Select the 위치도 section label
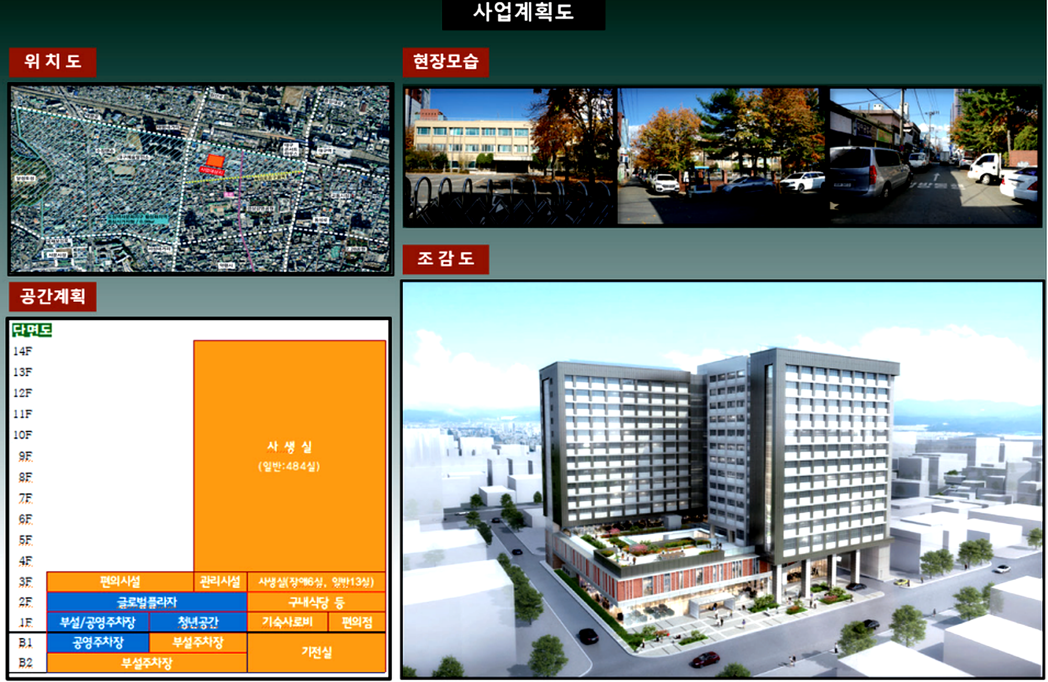1048x682 pixels. 52,62
